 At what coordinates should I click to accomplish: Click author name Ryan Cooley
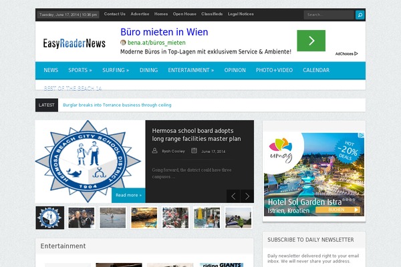[173, 152]
